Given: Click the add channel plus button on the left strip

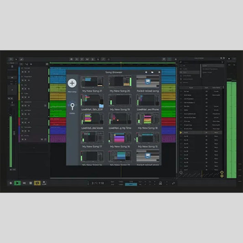Looking at the screenshot, I should tap(12, 90).
